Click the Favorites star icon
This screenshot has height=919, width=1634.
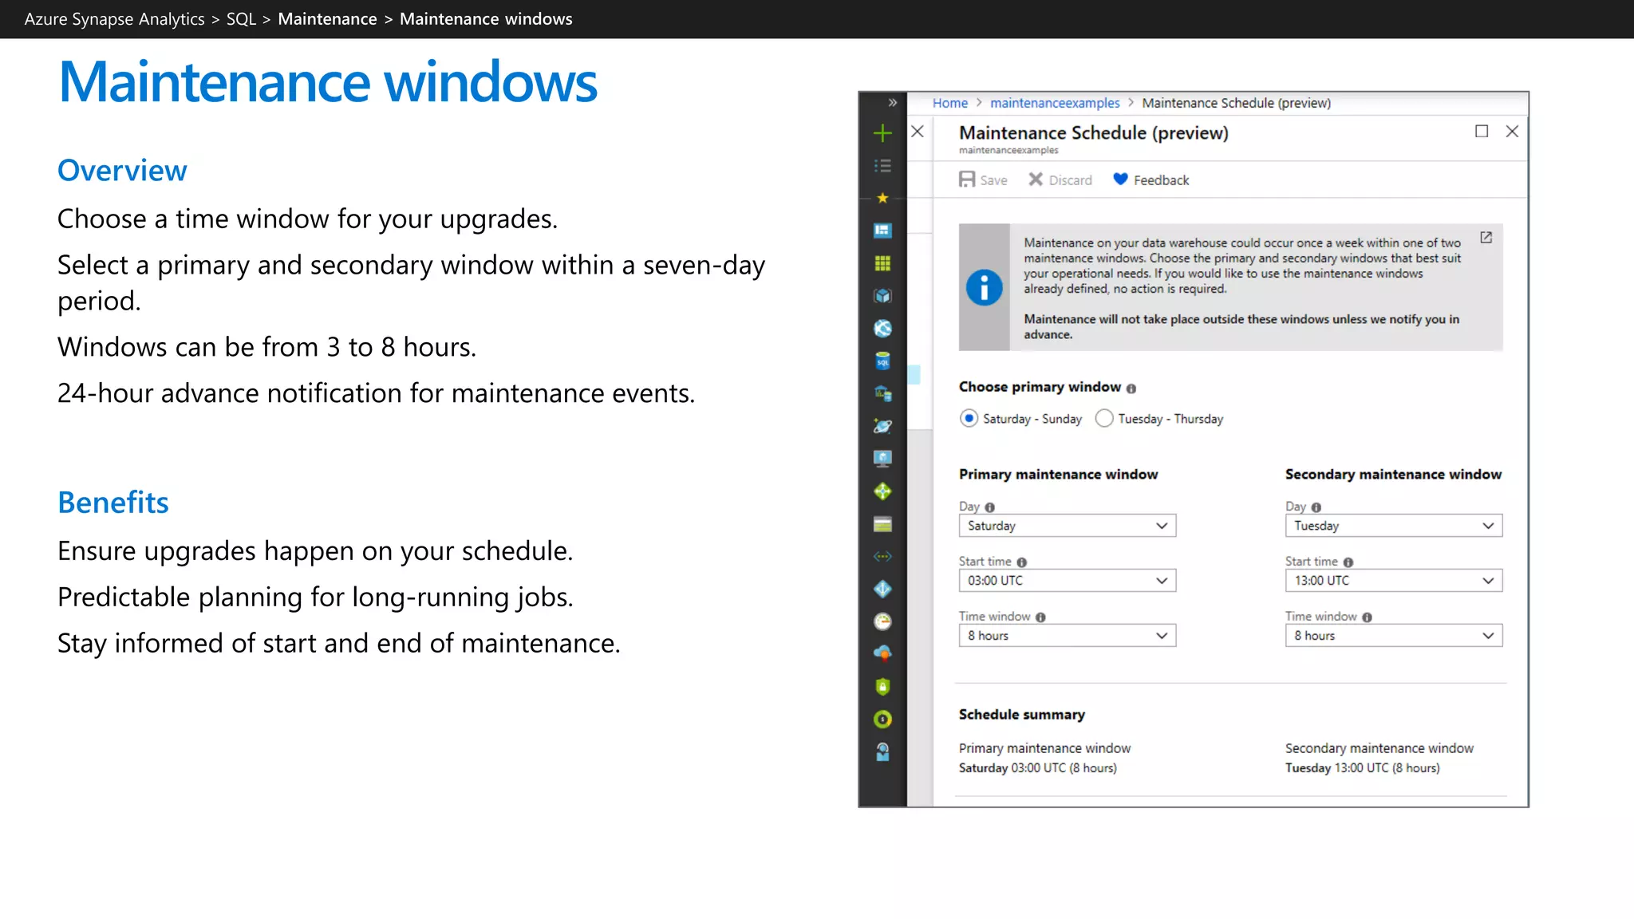[882, 198]
